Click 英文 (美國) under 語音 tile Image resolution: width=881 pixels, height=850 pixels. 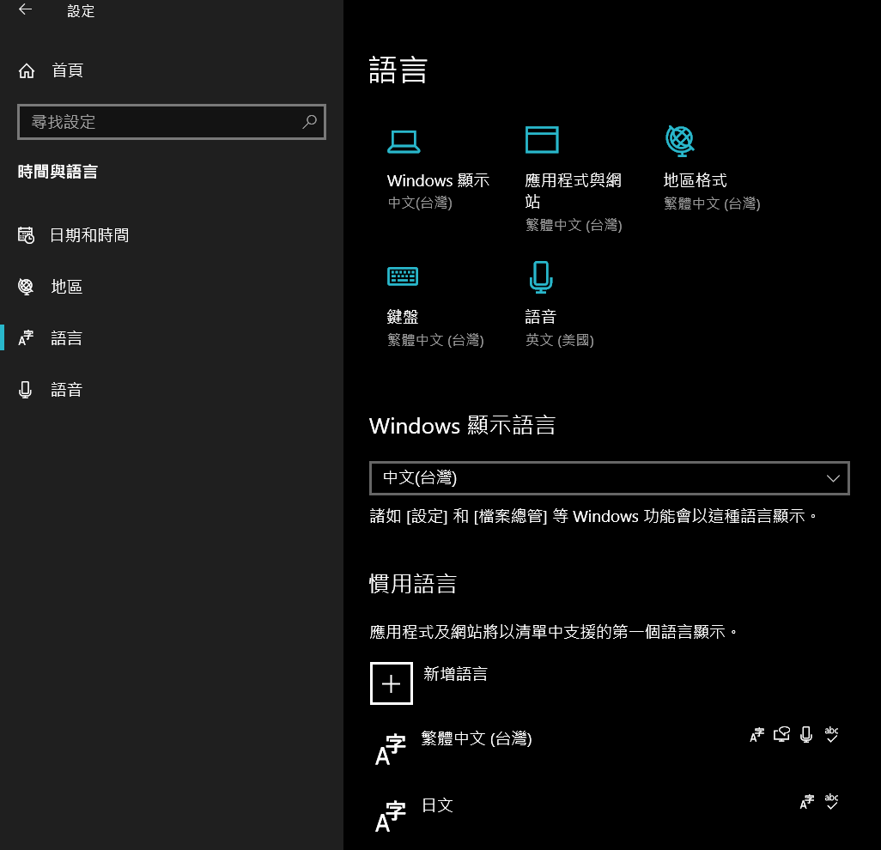[560, 340]
